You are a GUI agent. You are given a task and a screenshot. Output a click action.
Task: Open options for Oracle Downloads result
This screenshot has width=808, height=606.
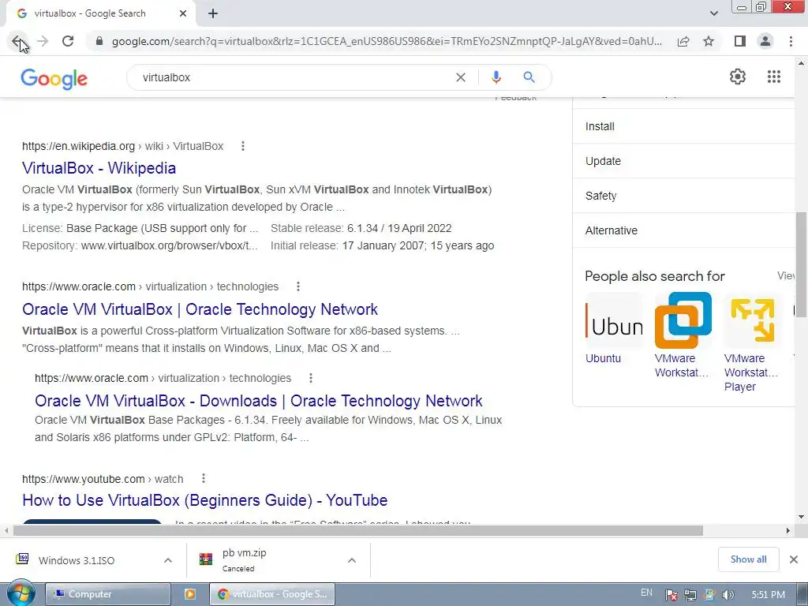tap(311, 378)
